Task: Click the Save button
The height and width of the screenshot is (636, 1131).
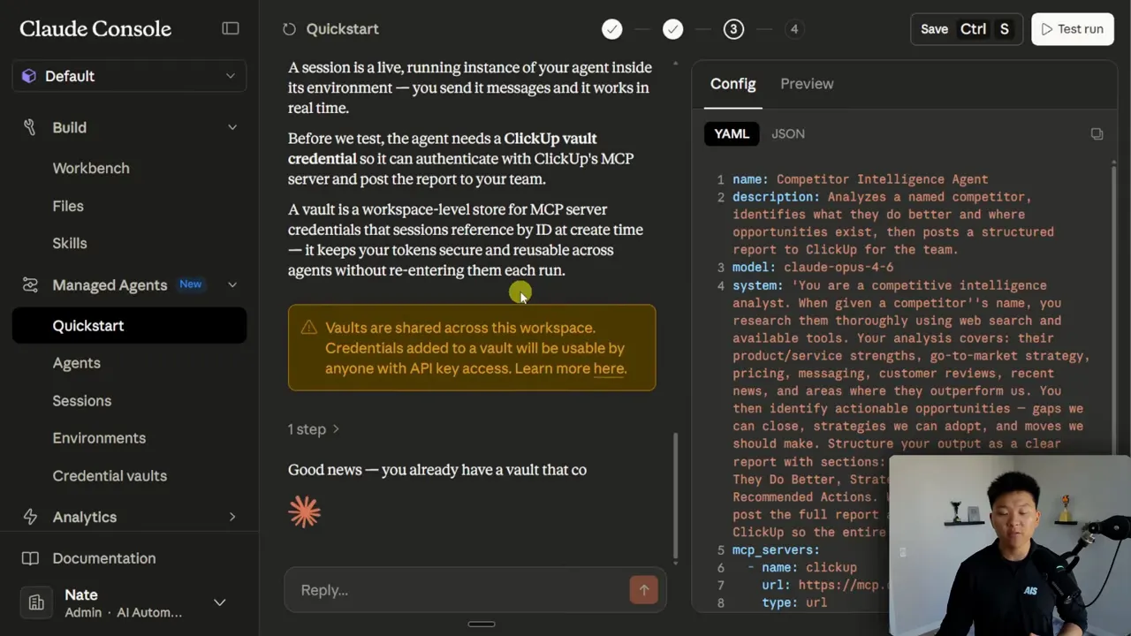Action: tap(967, 29)
